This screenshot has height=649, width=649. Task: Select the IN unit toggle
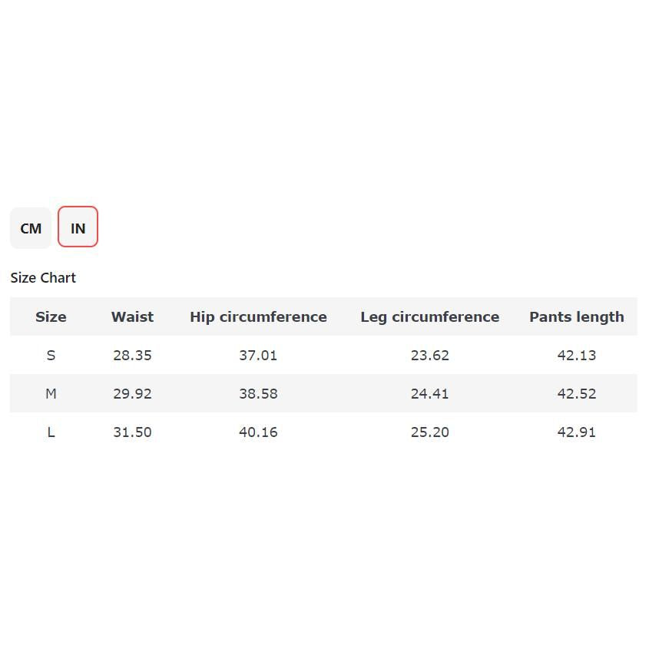pyautogui.click(x=78, y=227)
